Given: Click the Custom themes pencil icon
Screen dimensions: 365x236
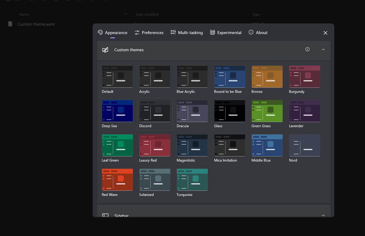Looking at the screenshot, I should pyautogui.click(x=105, y=49).
